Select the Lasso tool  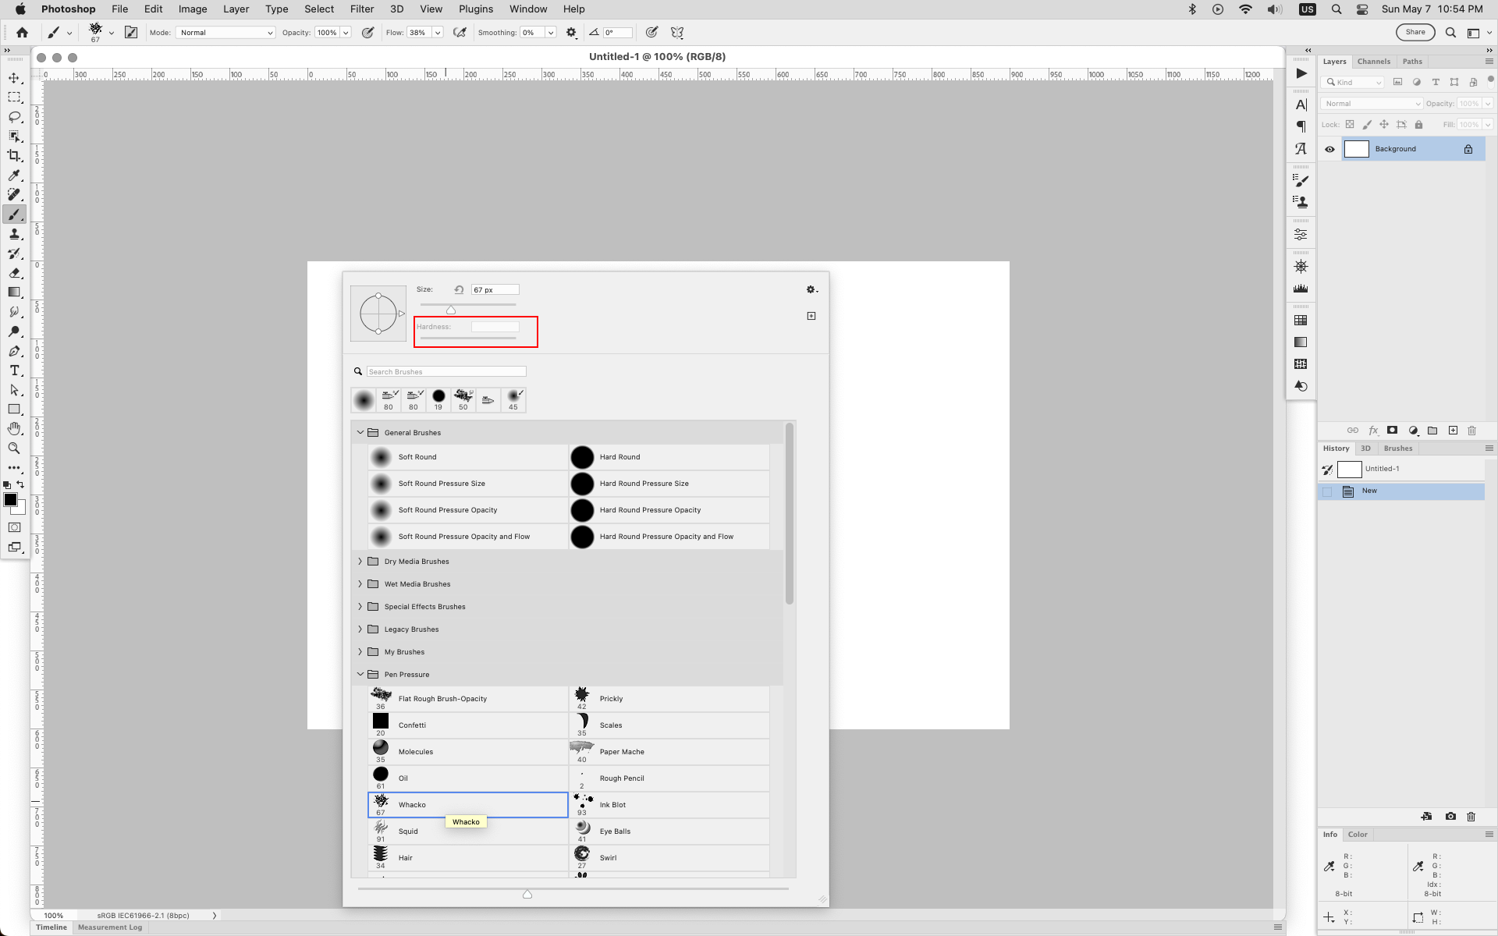pyautogui.click(x=14, y=116)
